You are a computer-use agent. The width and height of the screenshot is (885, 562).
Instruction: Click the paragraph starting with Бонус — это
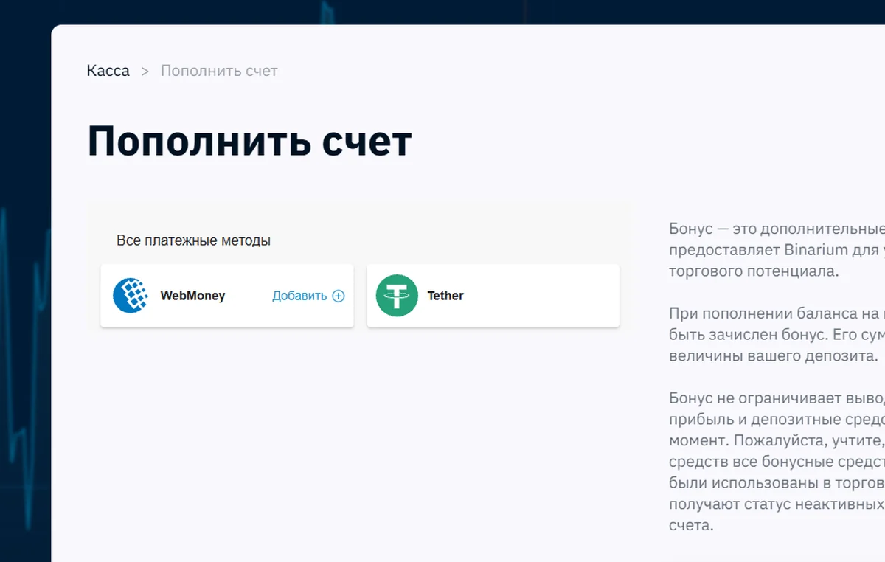777,249
